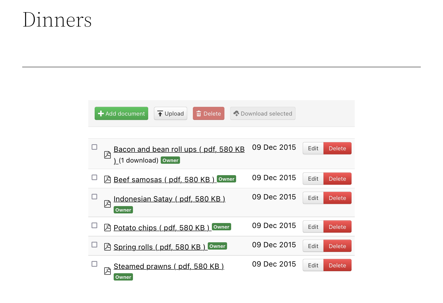This screenshot has height=303, width=443.
Task: Click Download selected button
Action: click(x=263, y=113)
